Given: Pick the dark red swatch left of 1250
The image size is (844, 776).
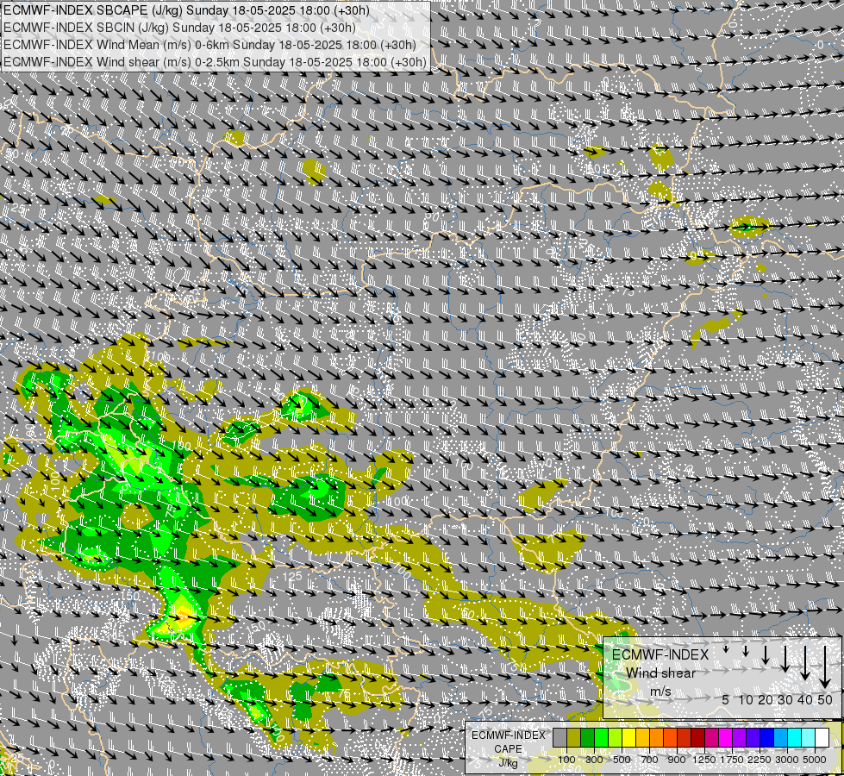Looking at the screenshot, I should (698, 738).
